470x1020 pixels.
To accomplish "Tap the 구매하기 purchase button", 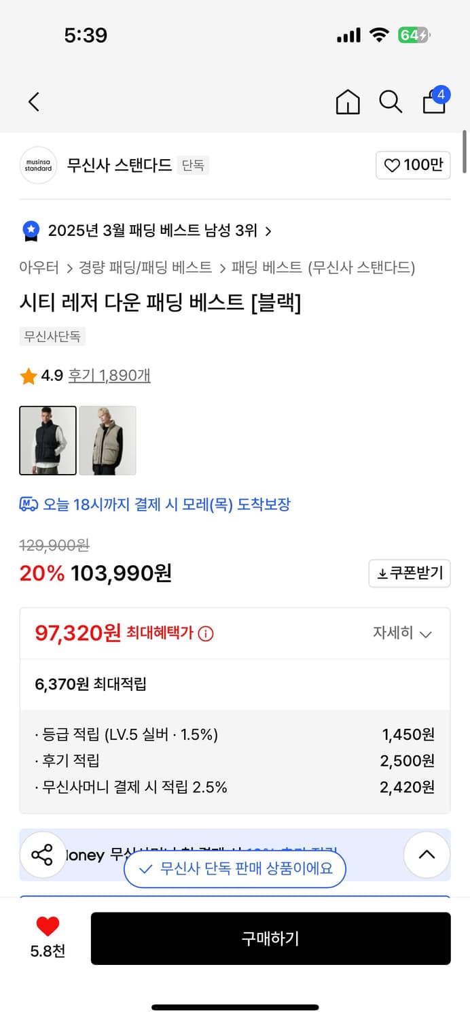I will tap(271, 938).
